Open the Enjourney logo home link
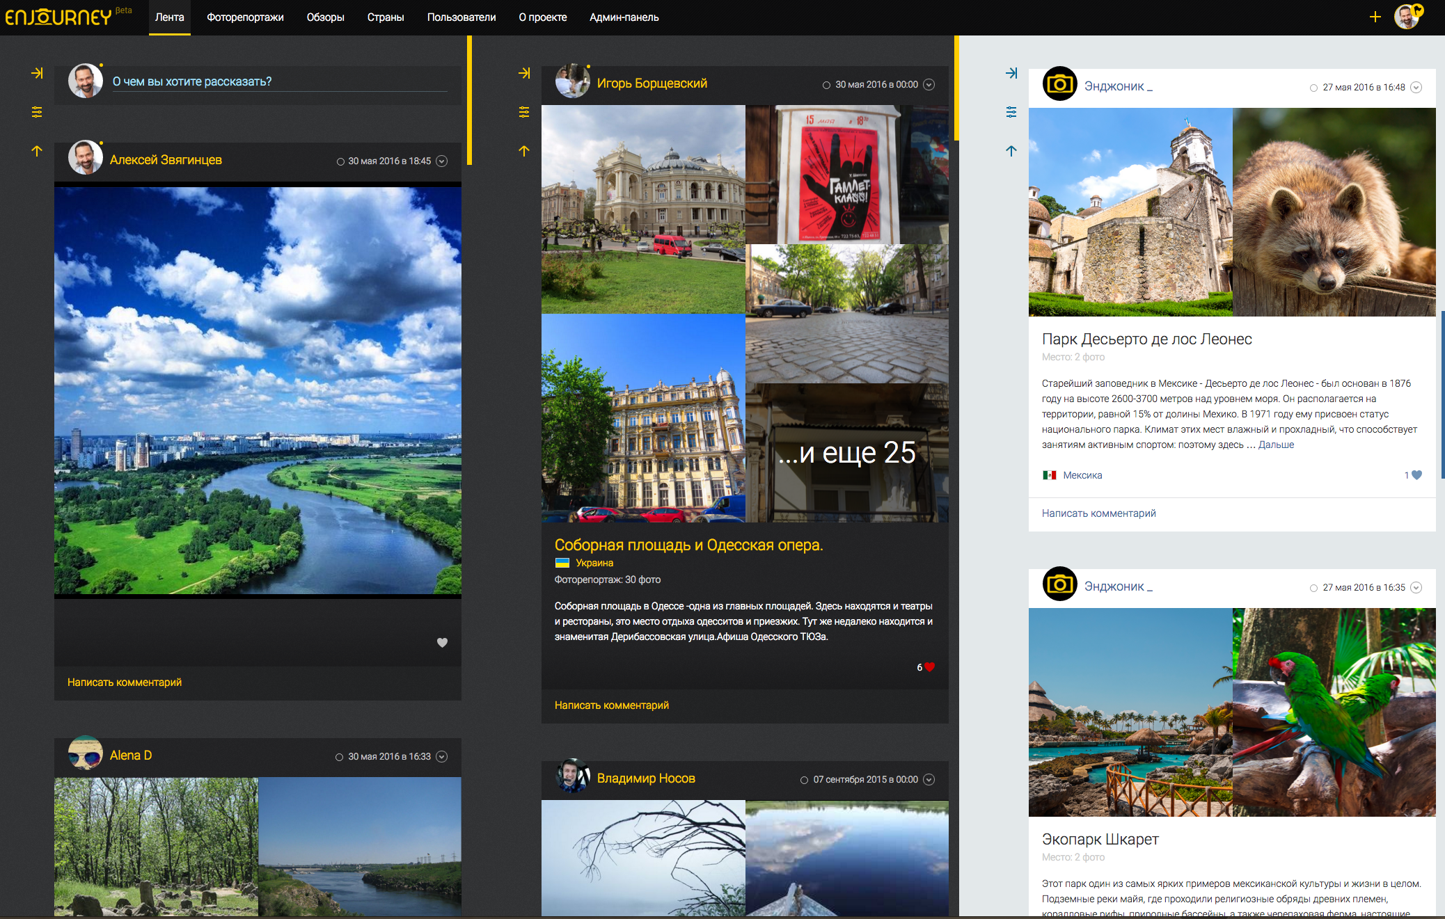The height and width of the screenshot is (919, 1445). pyautogui.click(x=58, y=17)
